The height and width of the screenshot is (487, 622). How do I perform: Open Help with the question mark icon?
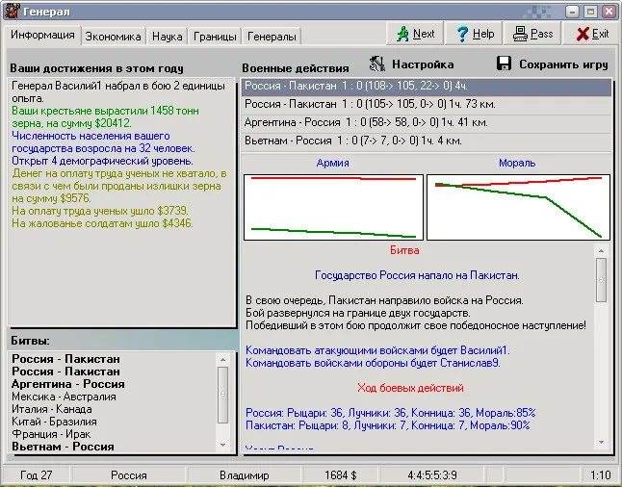tap(474, 34)
